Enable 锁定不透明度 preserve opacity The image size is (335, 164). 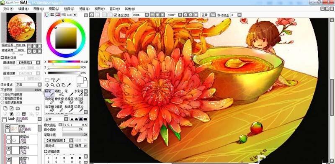(x=3, y=95)
